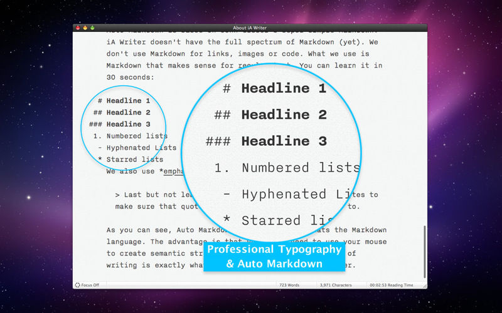Click '# Headline 1' in the document, not the magnified copy
Image resolution: width=502 pixels, height=313 pixels.
(x=124, y=101)
